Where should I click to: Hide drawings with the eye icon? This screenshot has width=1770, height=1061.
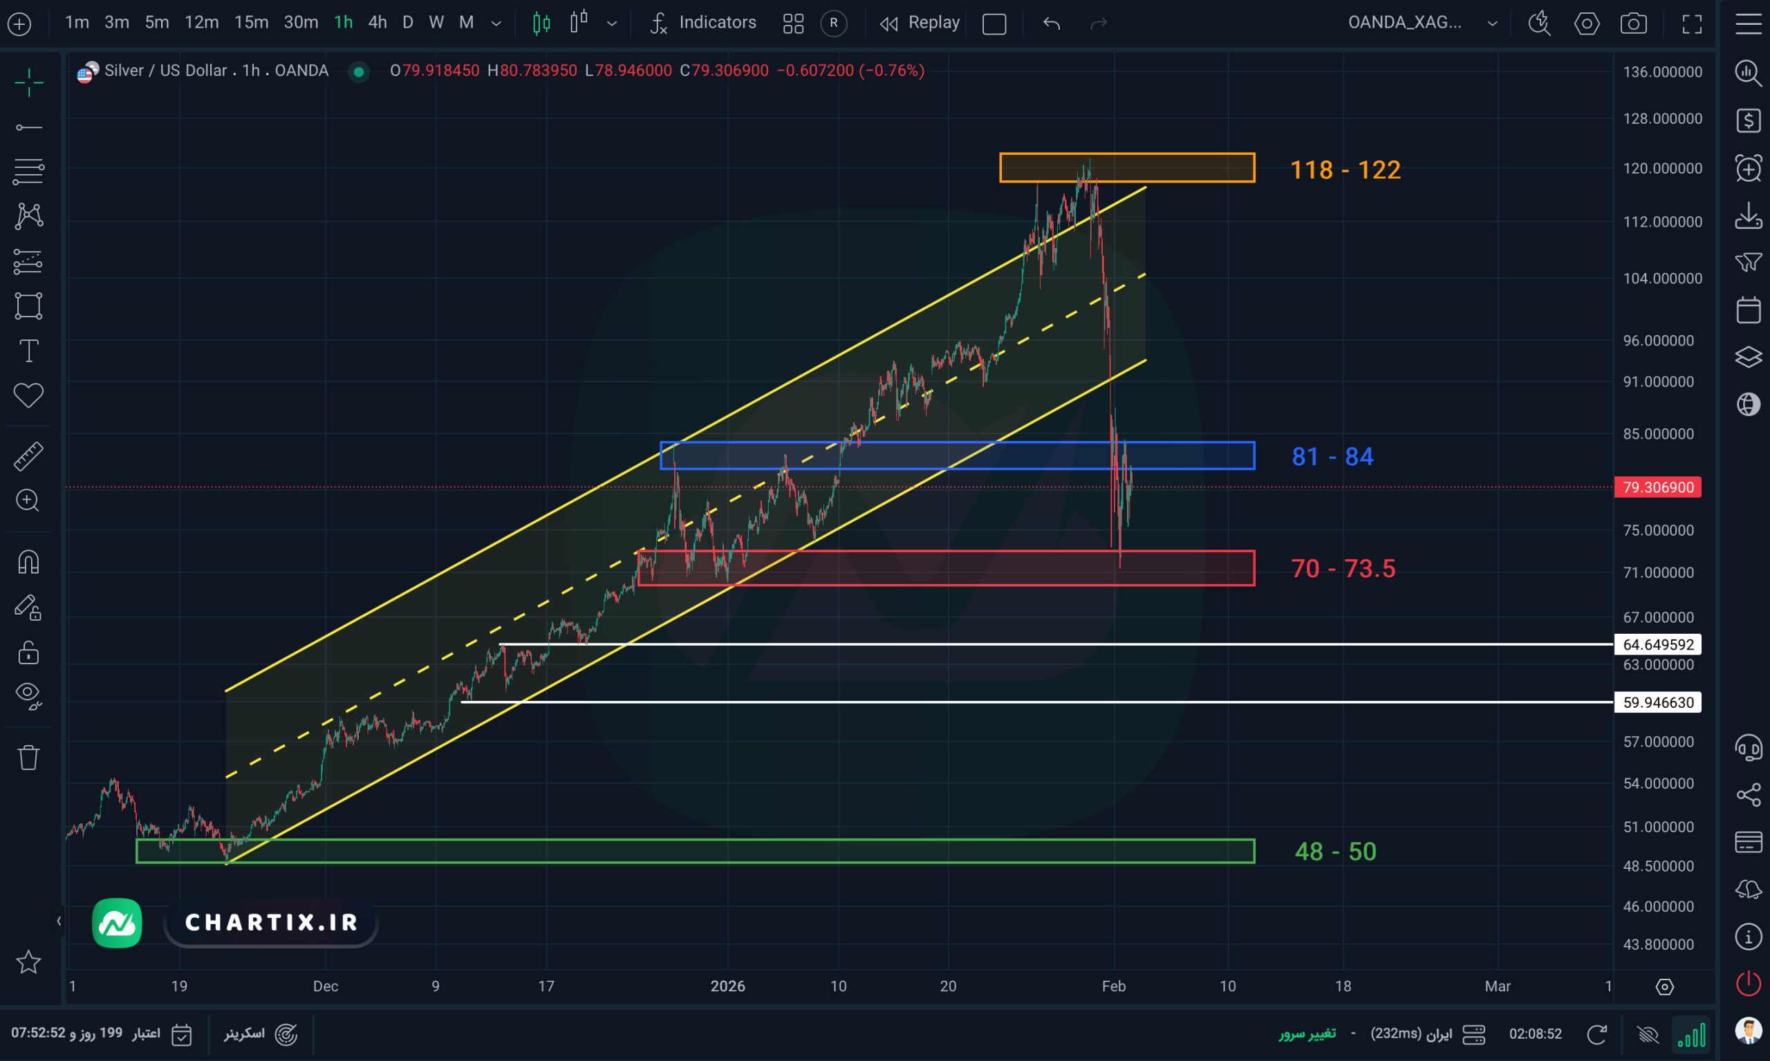(x=28, y=695)
